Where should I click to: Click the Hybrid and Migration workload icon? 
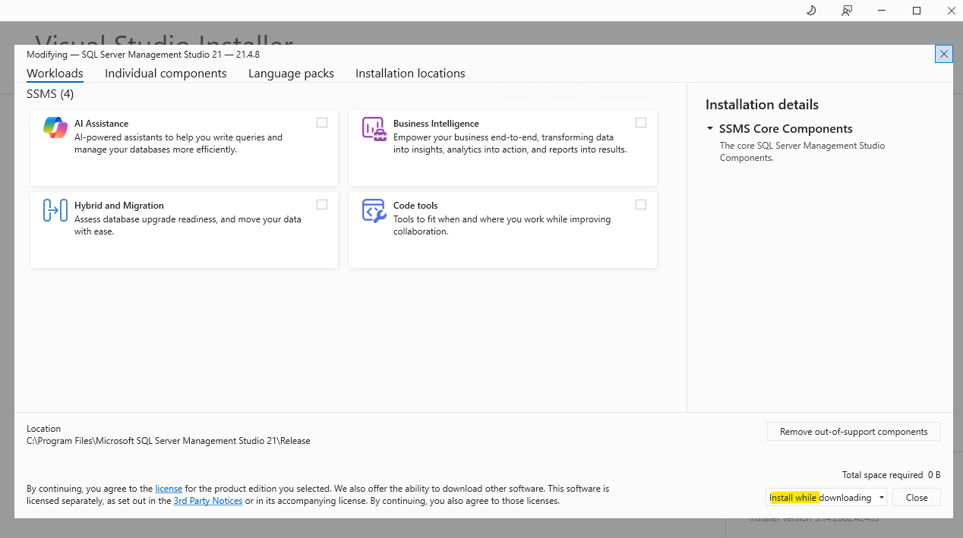pos(55,210)
